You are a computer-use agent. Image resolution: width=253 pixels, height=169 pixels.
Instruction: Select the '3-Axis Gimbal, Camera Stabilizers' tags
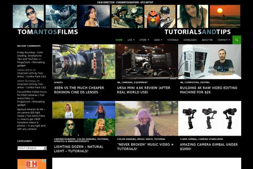202,139
